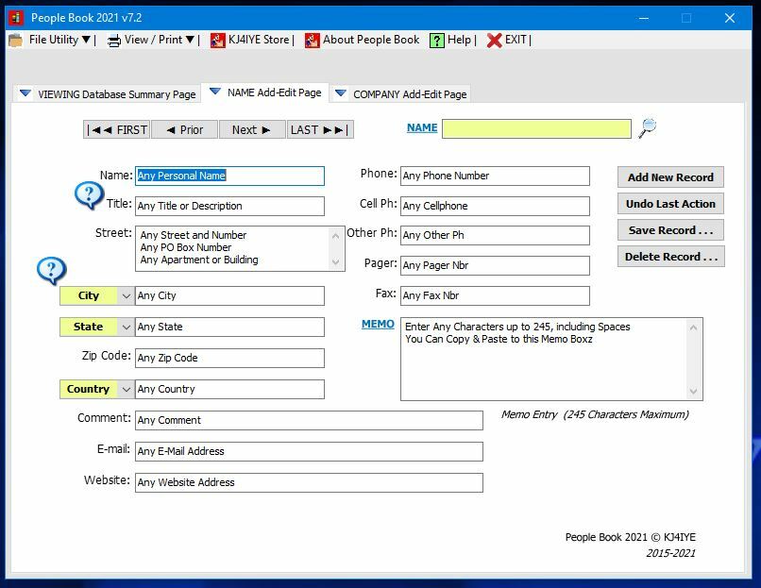Click the printer icon beside View / Print
Viewport: 761px width, 588px height.
pos(114,41)
